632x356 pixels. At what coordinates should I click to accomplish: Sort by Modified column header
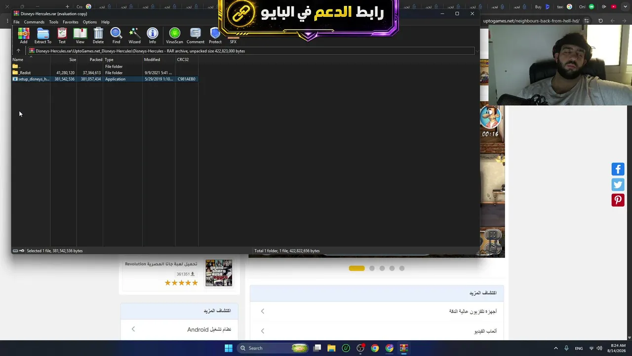tap(159, 60)
